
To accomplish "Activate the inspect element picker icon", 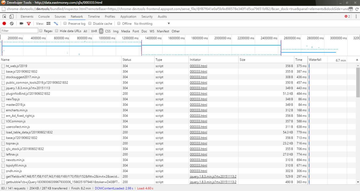I will pos(5,16).
